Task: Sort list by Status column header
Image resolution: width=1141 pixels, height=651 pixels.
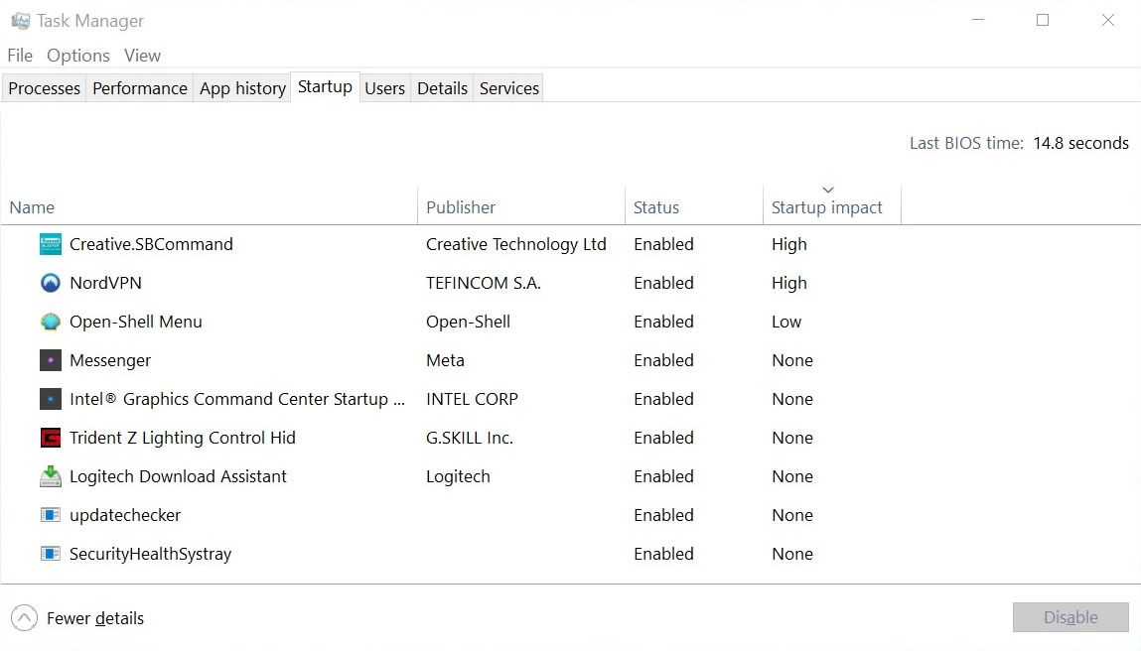Action: pos(656,207)
